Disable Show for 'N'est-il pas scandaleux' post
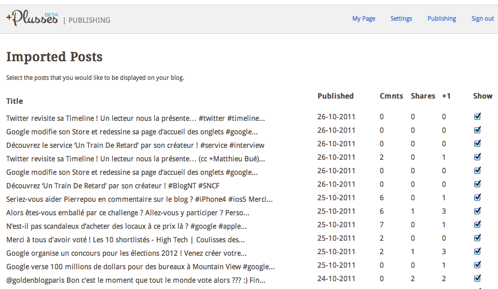The image size is (498, 289). [477, 225]
